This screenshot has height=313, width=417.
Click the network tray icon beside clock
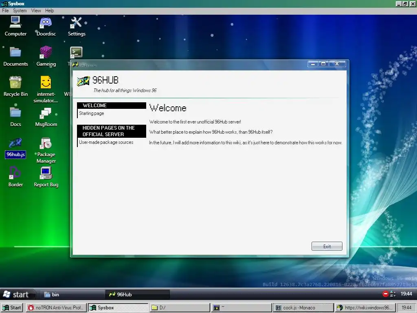point(393,294)
